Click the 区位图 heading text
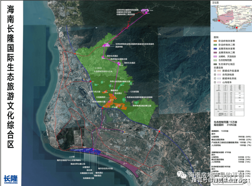 click(216, 3)
